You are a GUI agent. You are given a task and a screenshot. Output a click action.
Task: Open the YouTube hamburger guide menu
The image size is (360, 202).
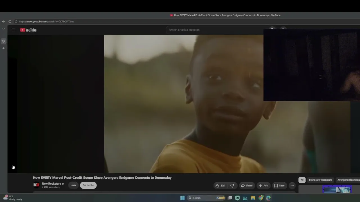click(x=13, y=30)
